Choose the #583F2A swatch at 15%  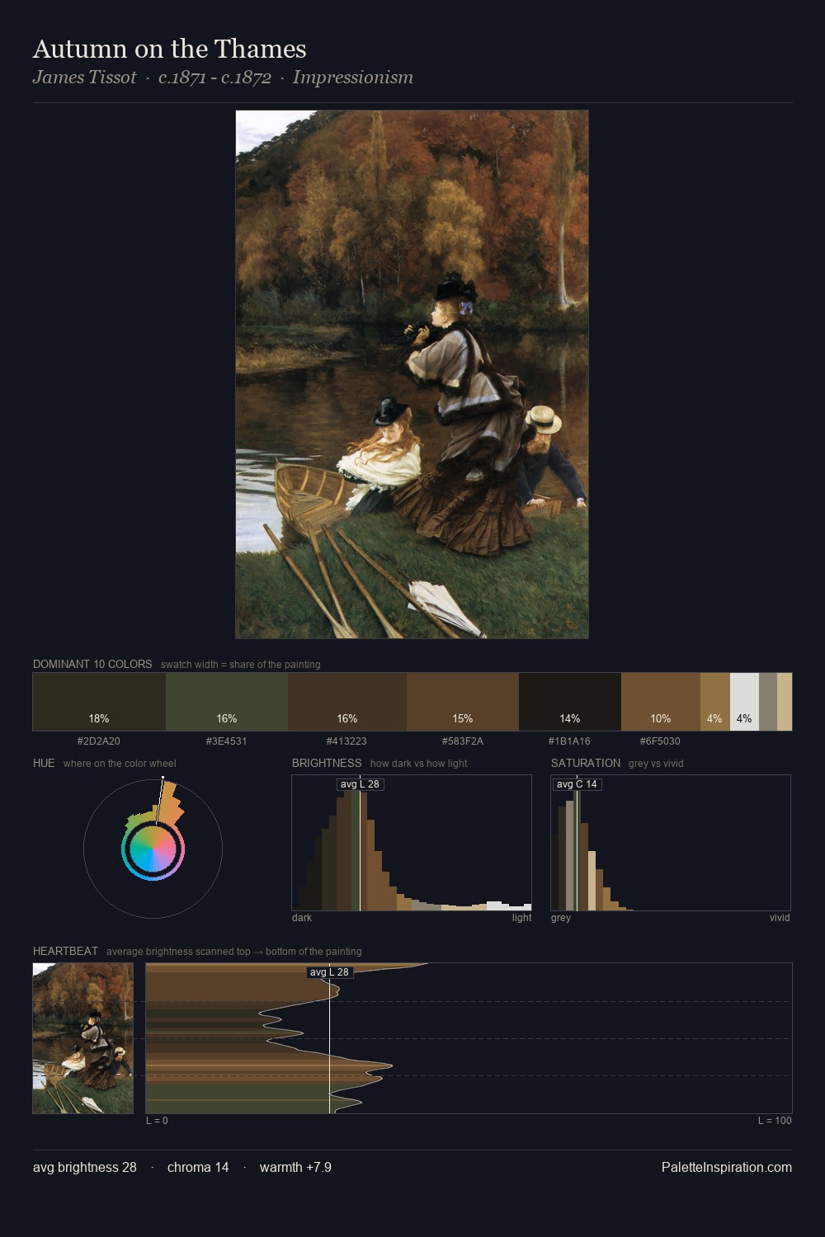pyautogui.click(x=463, y=702)
